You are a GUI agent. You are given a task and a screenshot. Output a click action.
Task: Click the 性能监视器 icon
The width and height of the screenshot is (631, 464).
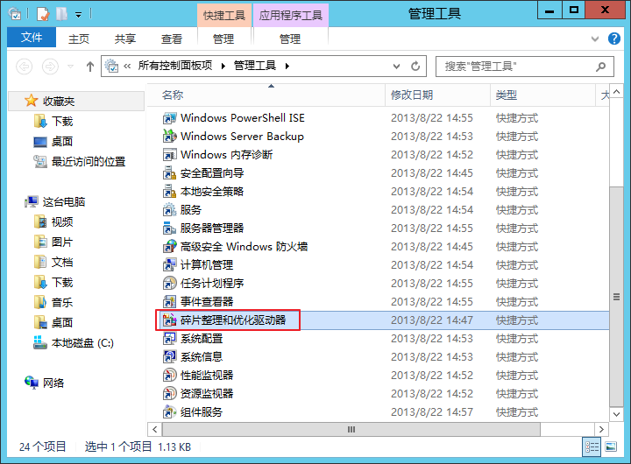point(169,376)
